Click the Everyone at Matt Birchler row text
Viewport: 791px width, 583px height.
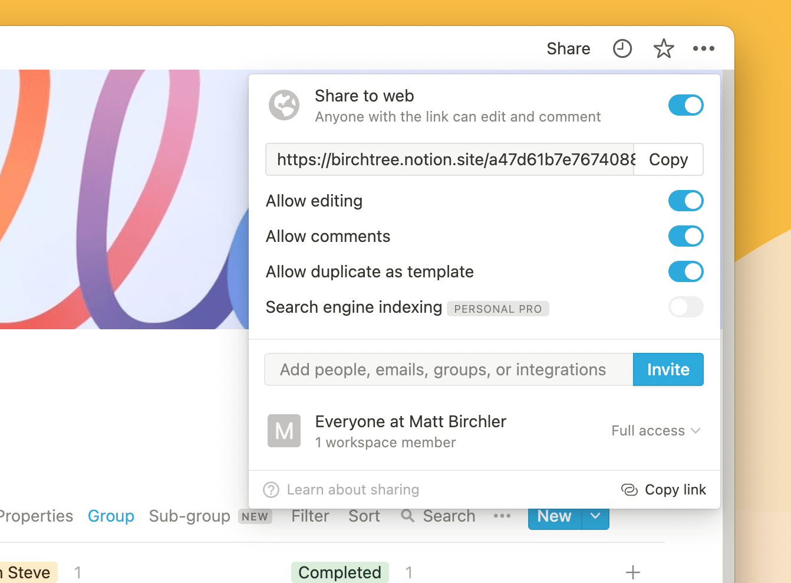pos(411,421)
